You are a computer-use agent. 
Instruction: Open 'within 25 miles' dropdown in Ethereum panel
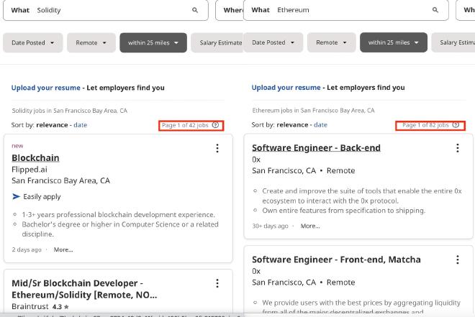coord(394,42)
